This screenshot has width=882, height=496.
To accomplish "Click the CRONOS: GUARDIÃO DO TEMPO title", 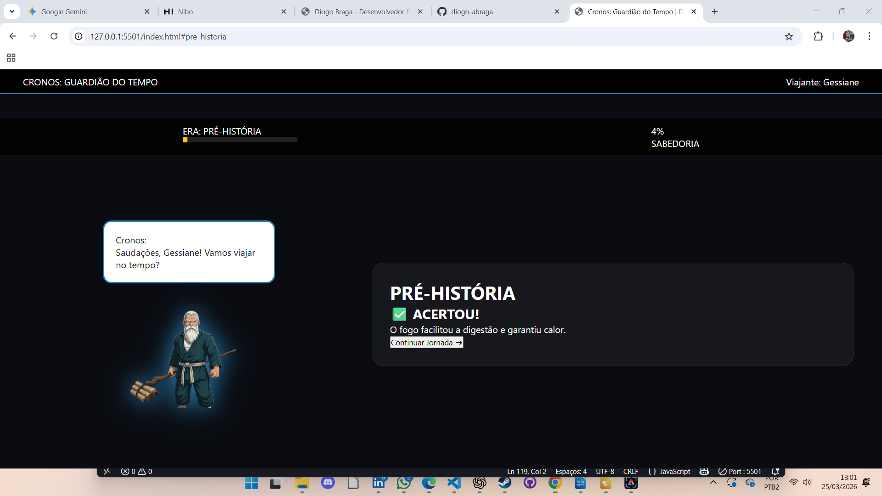I will (x=90, y=82).
